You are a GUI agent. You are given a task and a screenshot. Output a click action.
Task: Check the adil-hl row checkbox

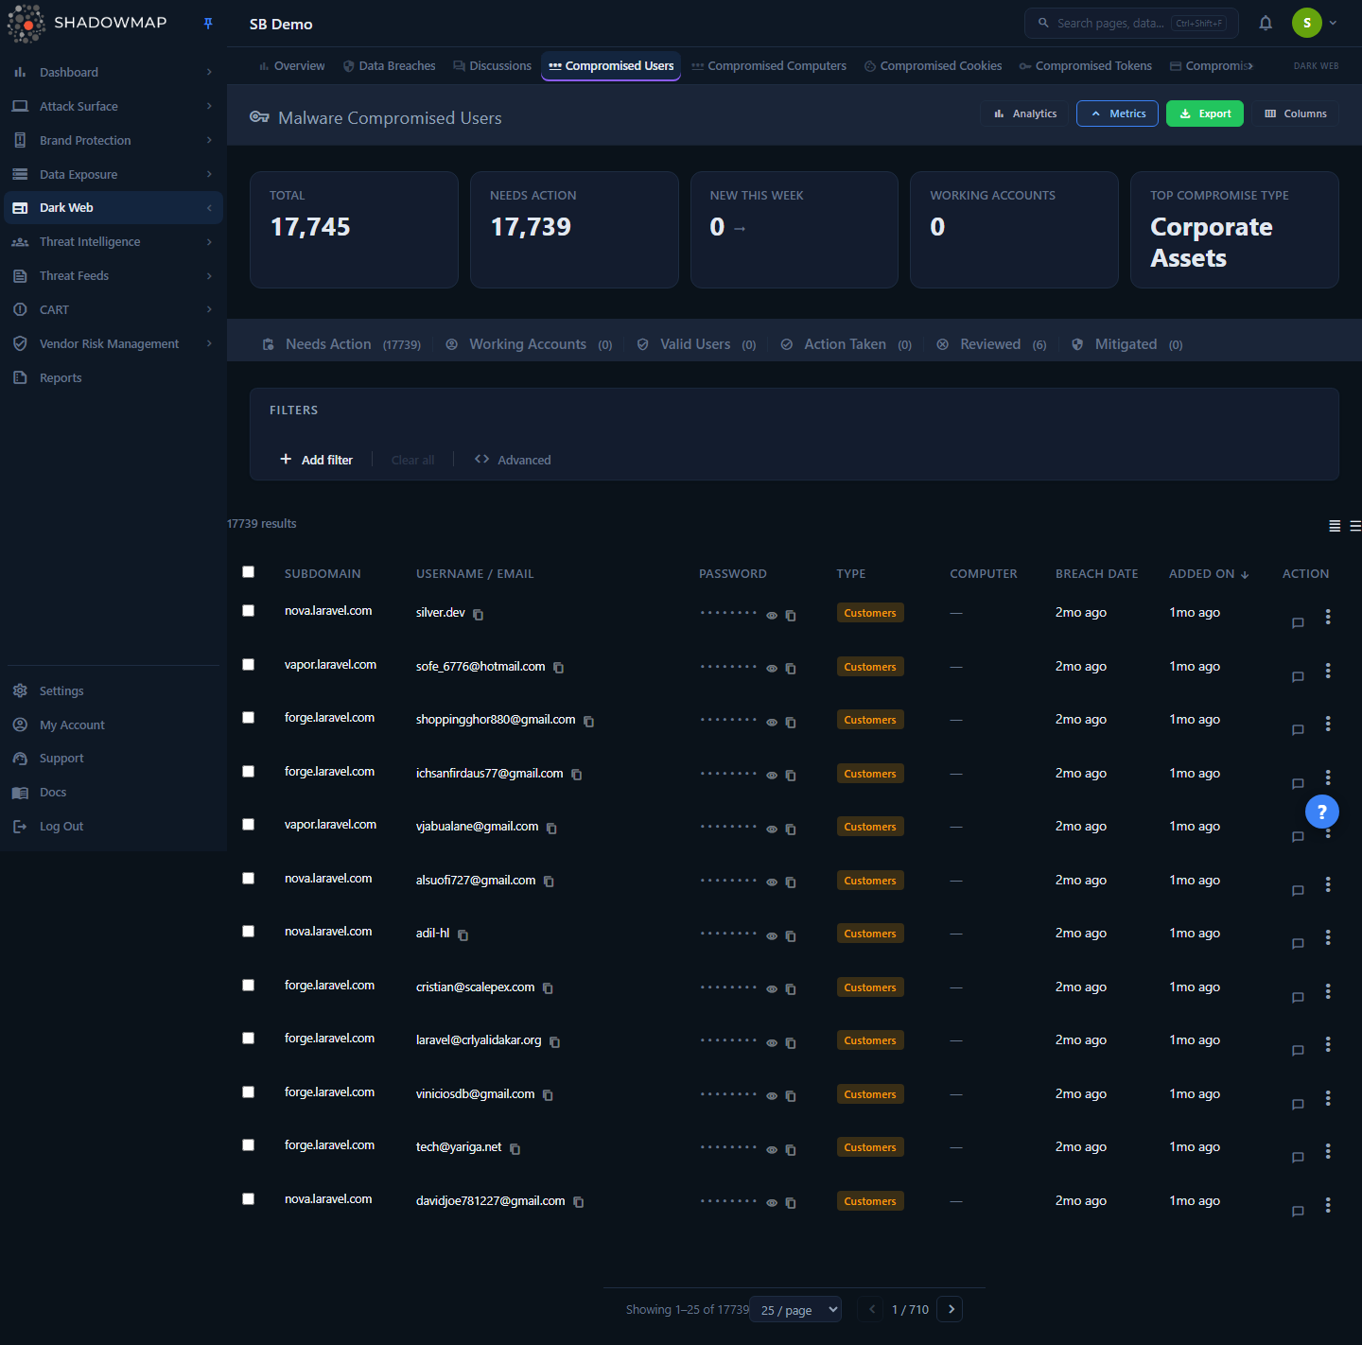(248, 931)
